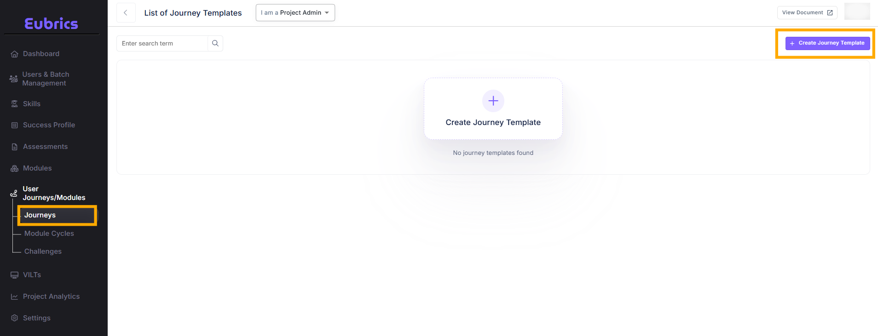Click the Project Analytics chart icon
Viewport: 878px width, 336px height.
pyautogui.click(x=14, y=296)
